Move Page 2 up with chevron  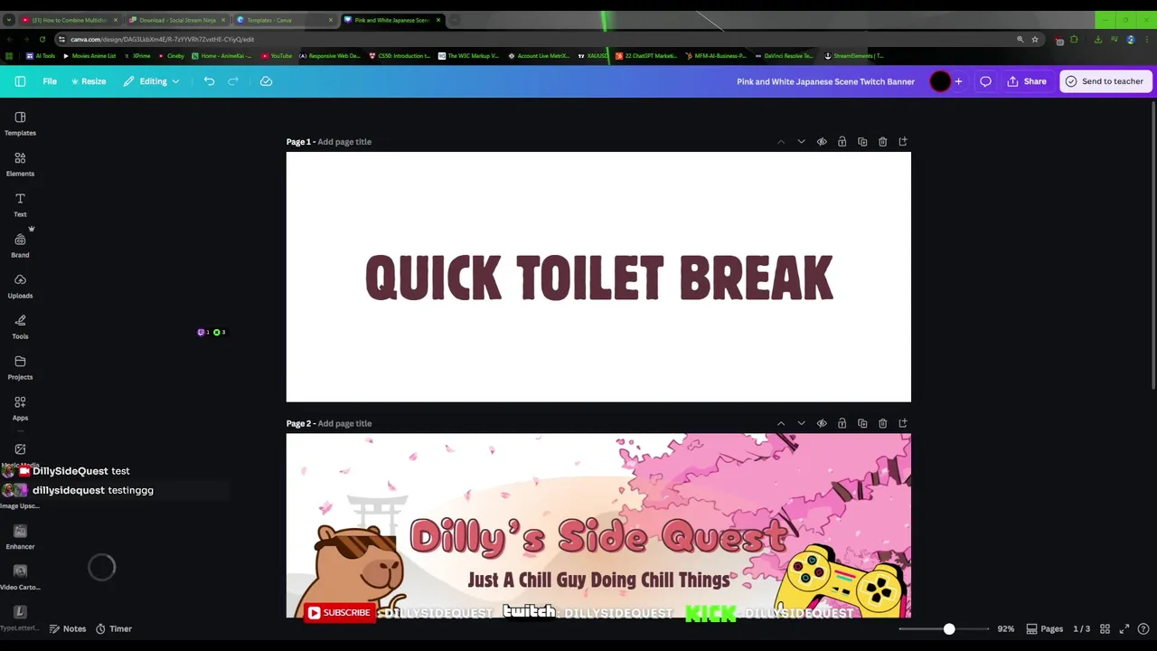click(x=781, y=423)
